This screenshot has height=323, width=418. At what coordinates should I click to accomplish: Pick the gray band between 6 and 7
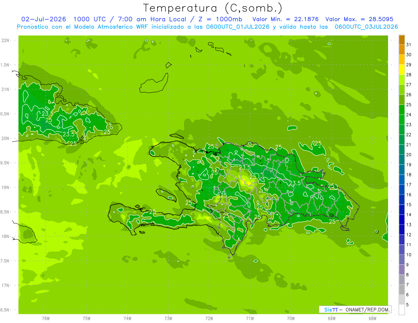402,290
